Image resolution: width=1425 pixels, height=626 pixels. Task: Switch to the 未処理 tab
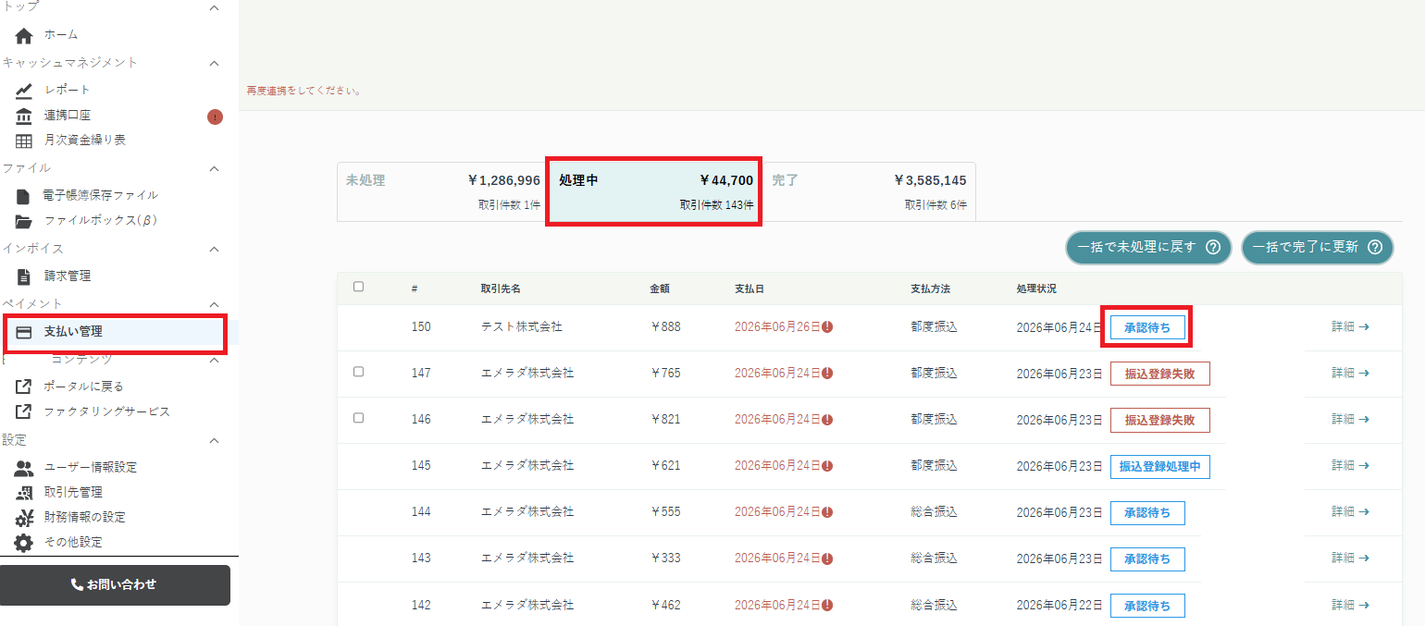coord(442,191)
